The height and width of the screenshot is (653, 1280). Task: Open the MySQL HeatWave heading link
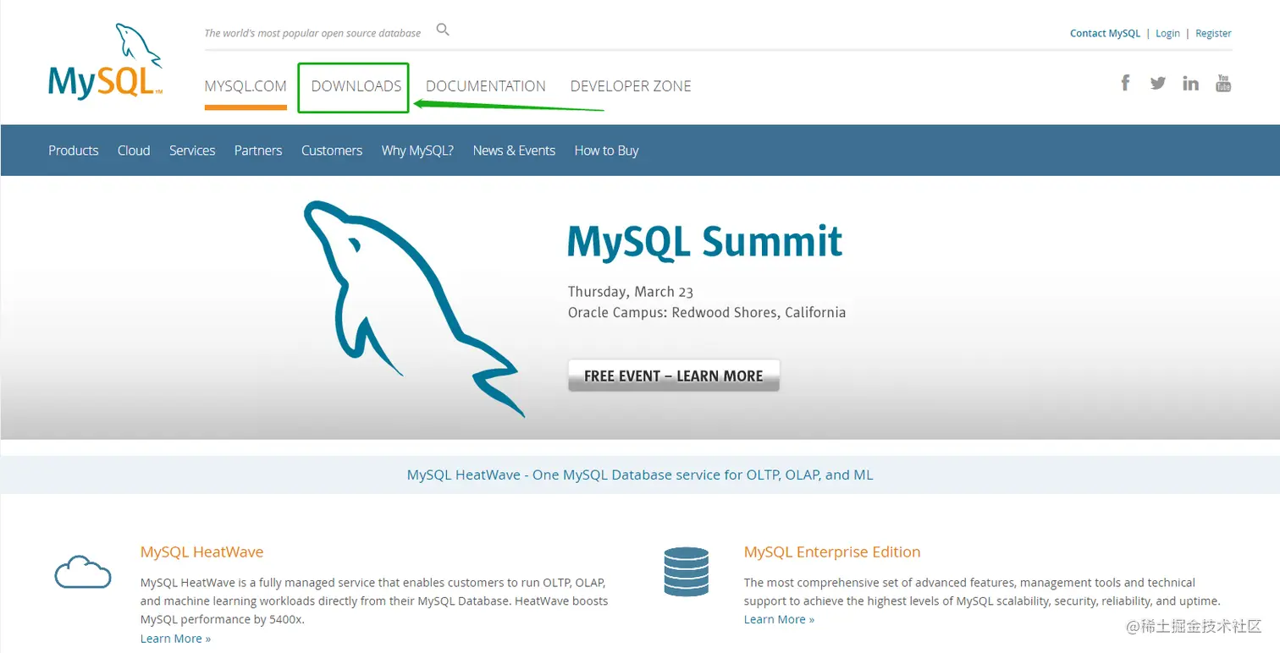pyautogui.click(x=201, y=551)
